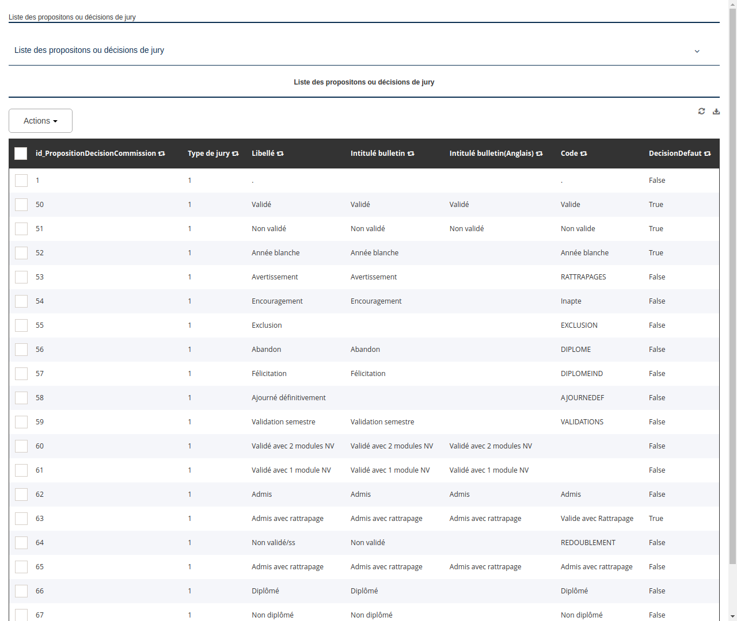Collapse the jury decisions panel via its chevron

click(697, 51)
